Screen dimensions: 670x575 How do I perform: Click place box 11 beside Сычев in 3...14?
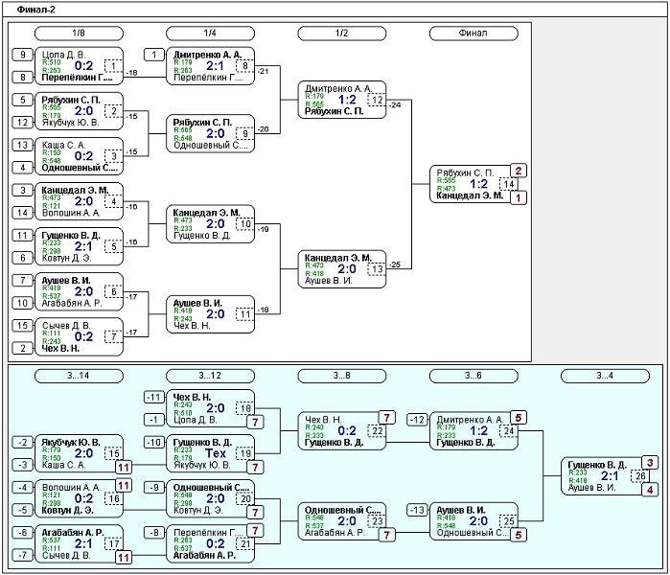coord(124,558)
